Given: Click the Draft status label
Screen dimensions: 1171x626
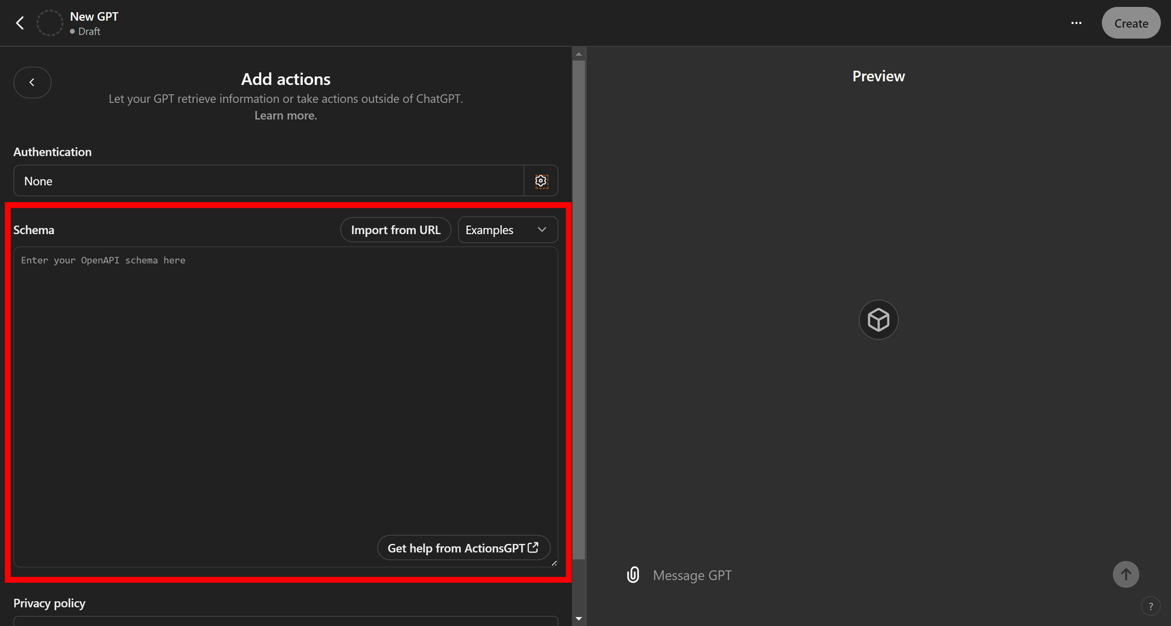Looking at the screenshot, I should pyautogui.click(x=89, y=32).
